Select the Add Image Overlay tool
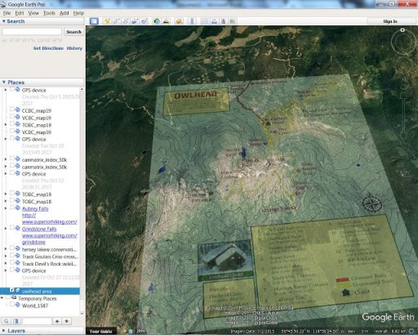The width and height of the screenshot is (418, 335). tap(135, 21)
